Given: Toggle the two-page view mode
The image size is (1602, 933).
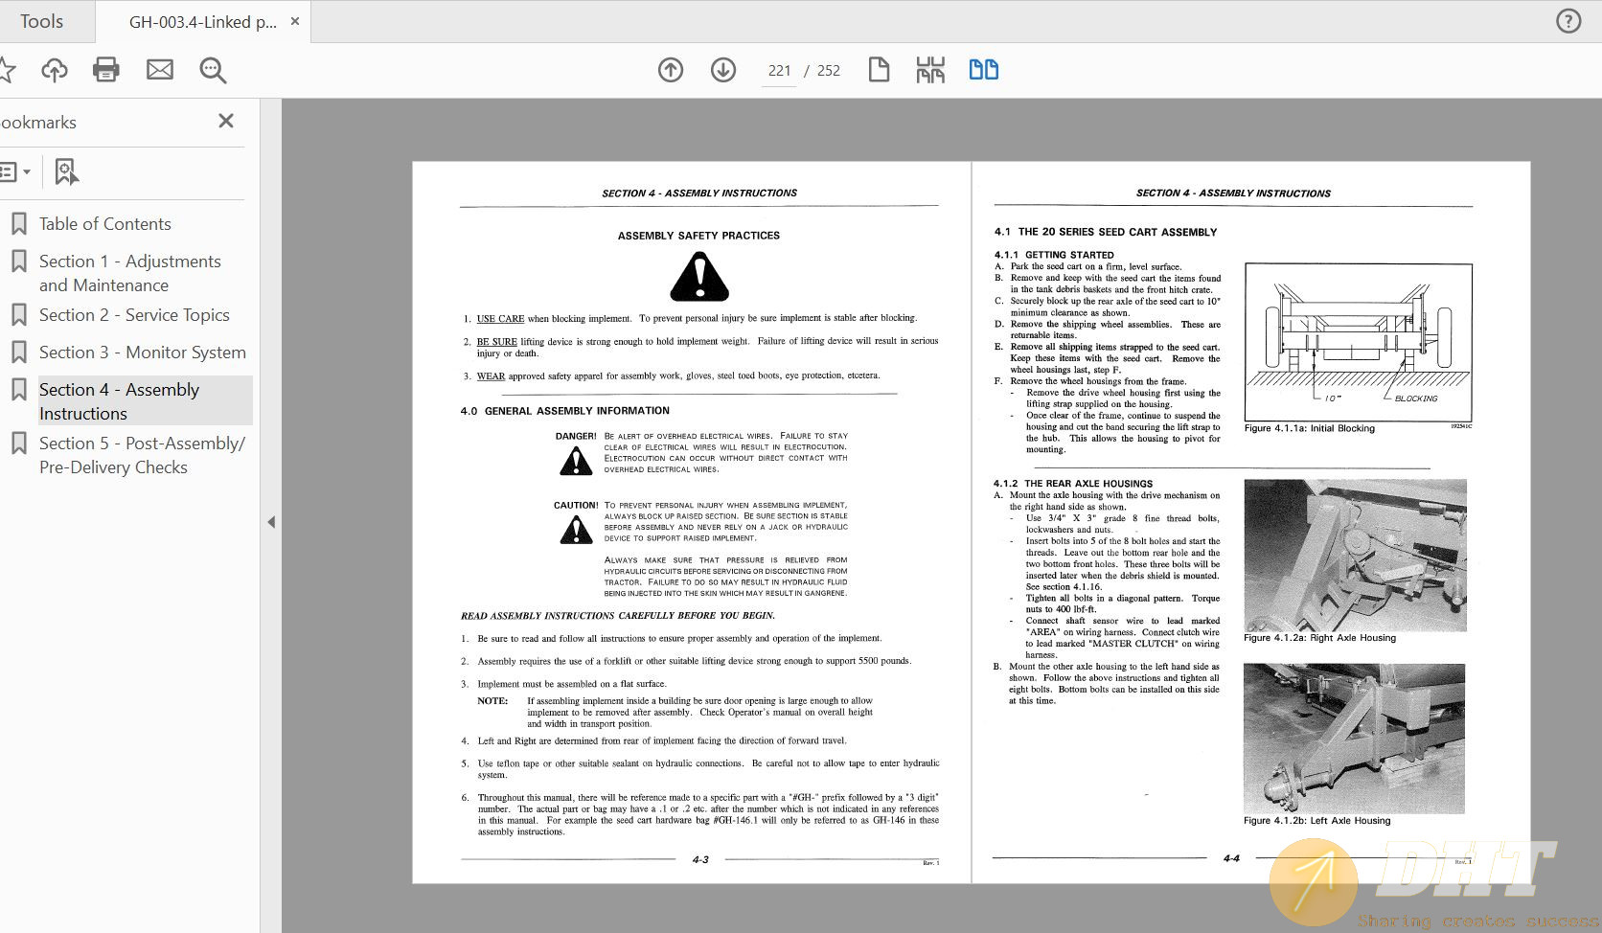Looking at the screenshot, I should (x=983, y=70).
